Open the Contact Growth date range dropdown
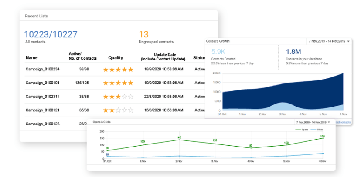This screenshot has width=361, height=177. point(329,41)
